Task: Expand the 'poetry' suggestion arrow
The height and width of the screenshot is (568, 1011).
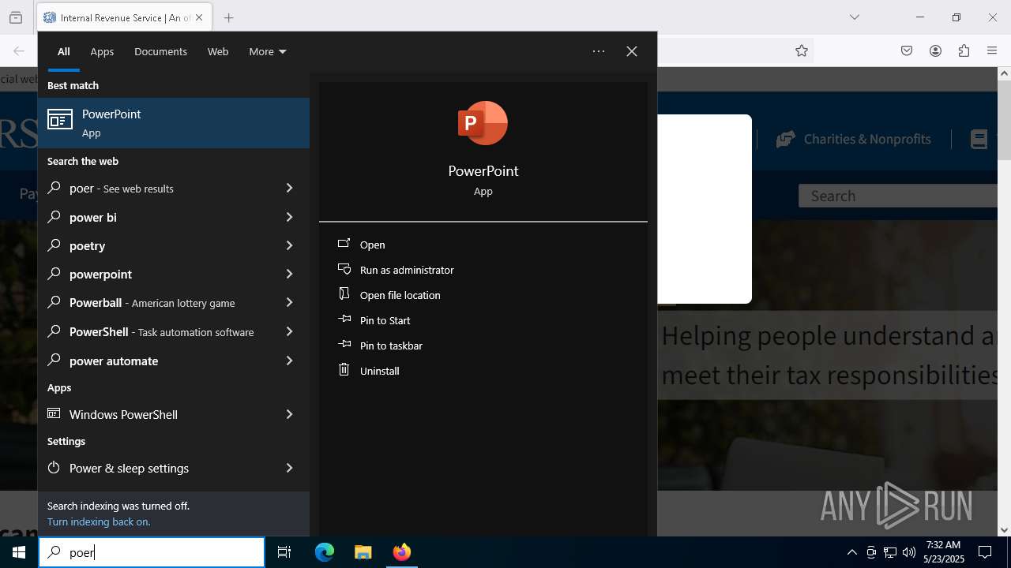Action: pos(289,245)
